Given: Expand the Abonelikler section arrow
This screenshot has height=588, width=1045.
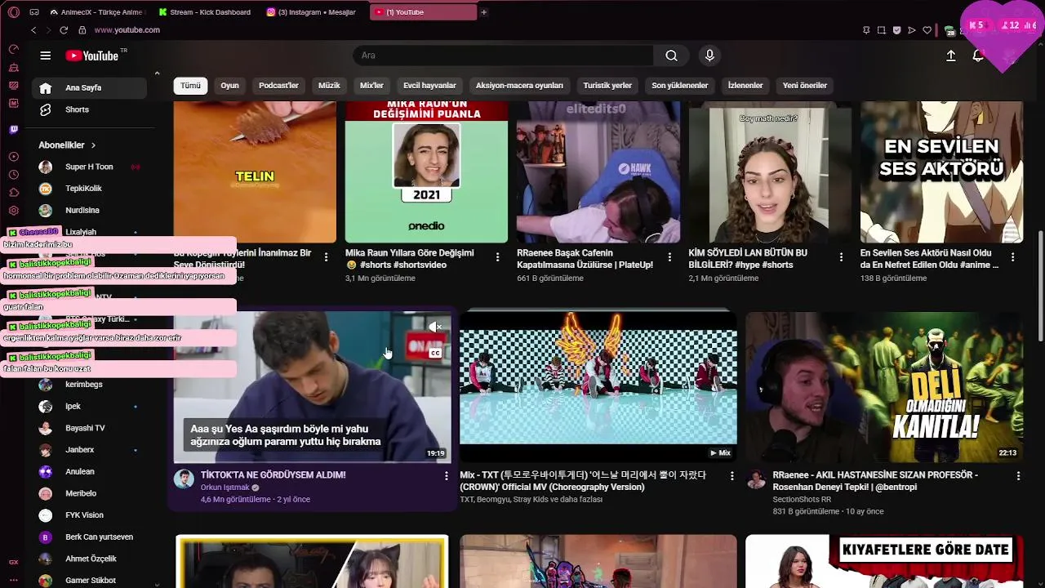Looking at the screenshot, I should pyautogui.click(x=93, y=145).
